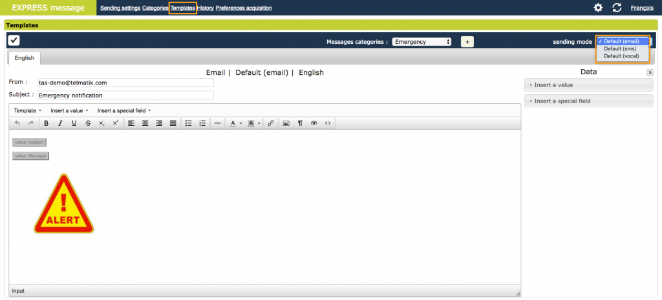Redo the last undone edit
Screen dimensions: 662x300
[30, 123]
